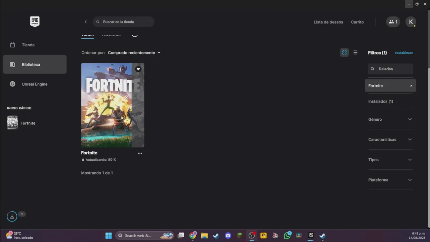The width and height of the screenshot is (430, 242).
Task: Go back using the back arrow
Action: coord(86,22)
